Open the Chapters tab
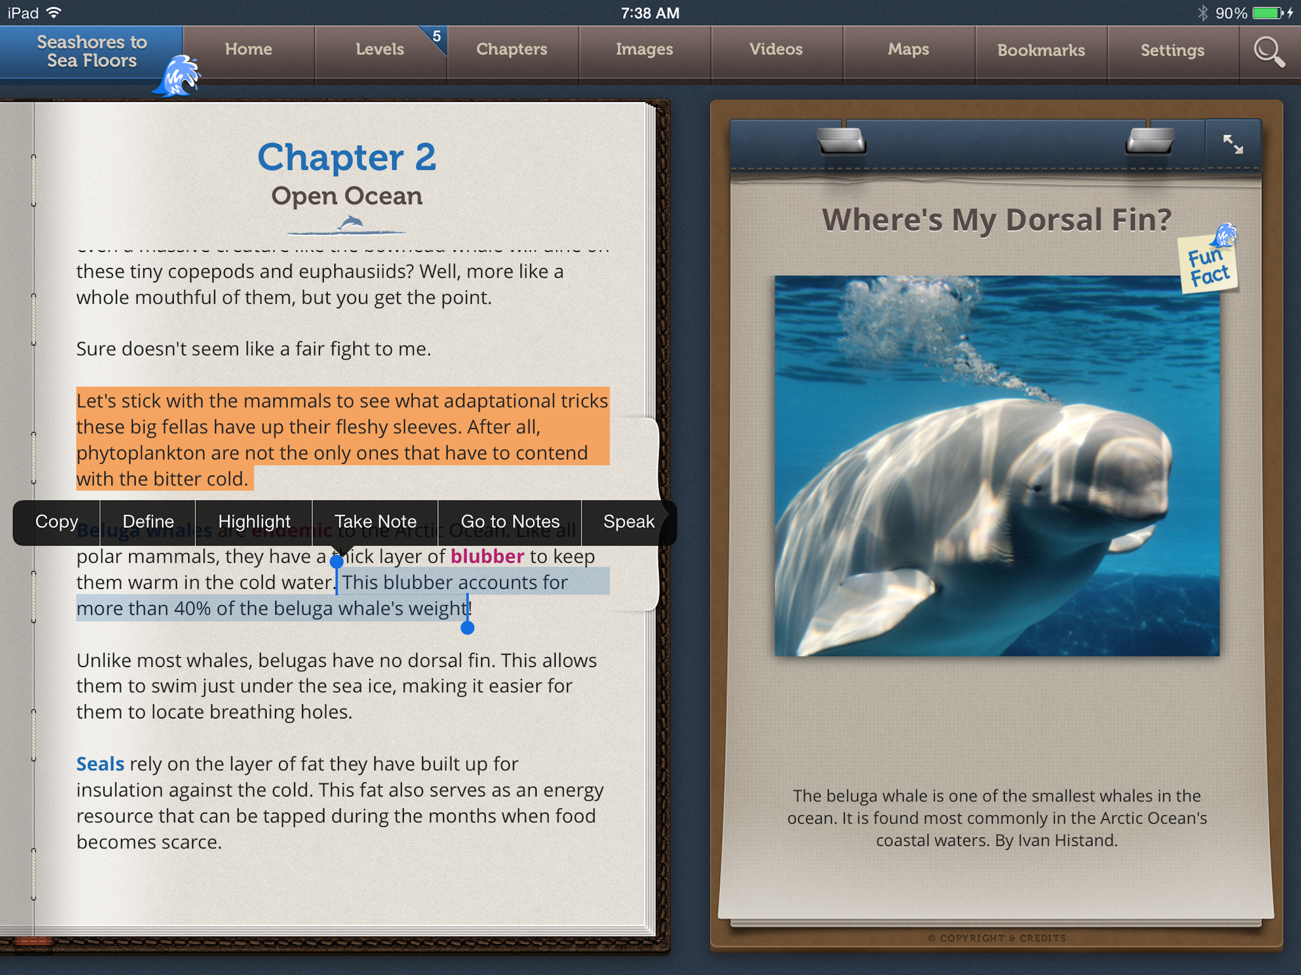The width and height of the screenshot is (1301, 975). click(x=512, y=50)
